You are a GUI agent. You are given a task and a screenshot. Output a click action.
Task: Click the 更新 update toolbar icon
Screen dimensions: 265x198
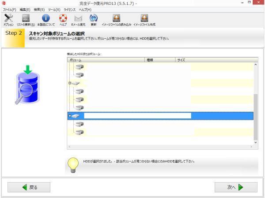click(x=93, y=18)
